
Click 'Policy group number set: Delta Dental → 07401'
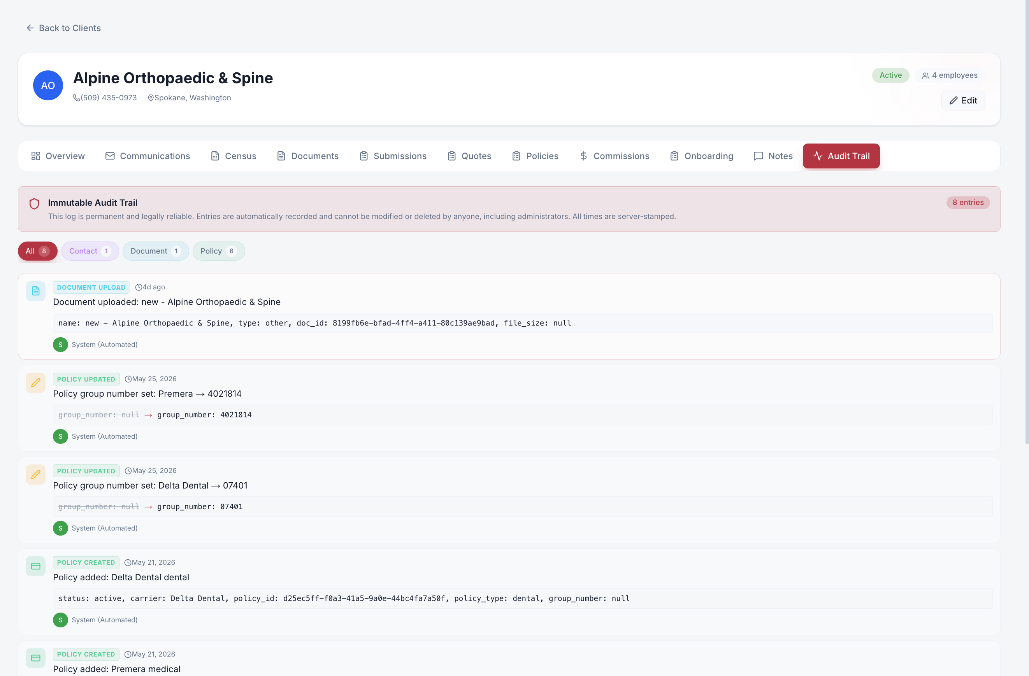click(x=151, y=485)
